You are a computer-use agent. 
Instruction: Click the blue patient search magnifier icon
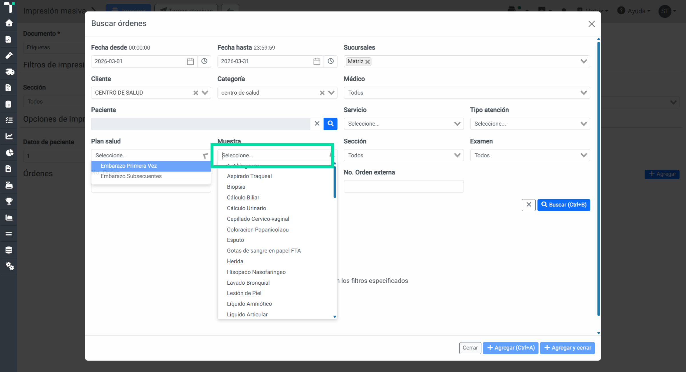(x=330, y=124)
